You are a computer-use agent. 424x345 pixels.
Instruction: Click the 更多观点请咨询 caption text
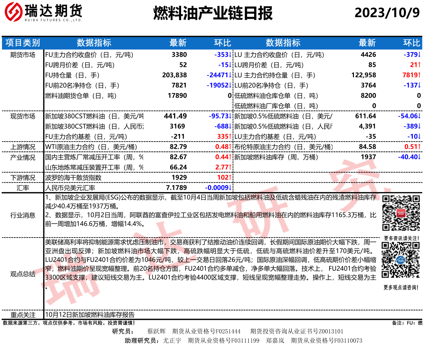(x=401, y=288)
